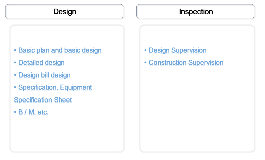Click empty space below 'B / M, etc.'
The width and height of the screenshot is (265, 160).
click(x=67, y=133)
